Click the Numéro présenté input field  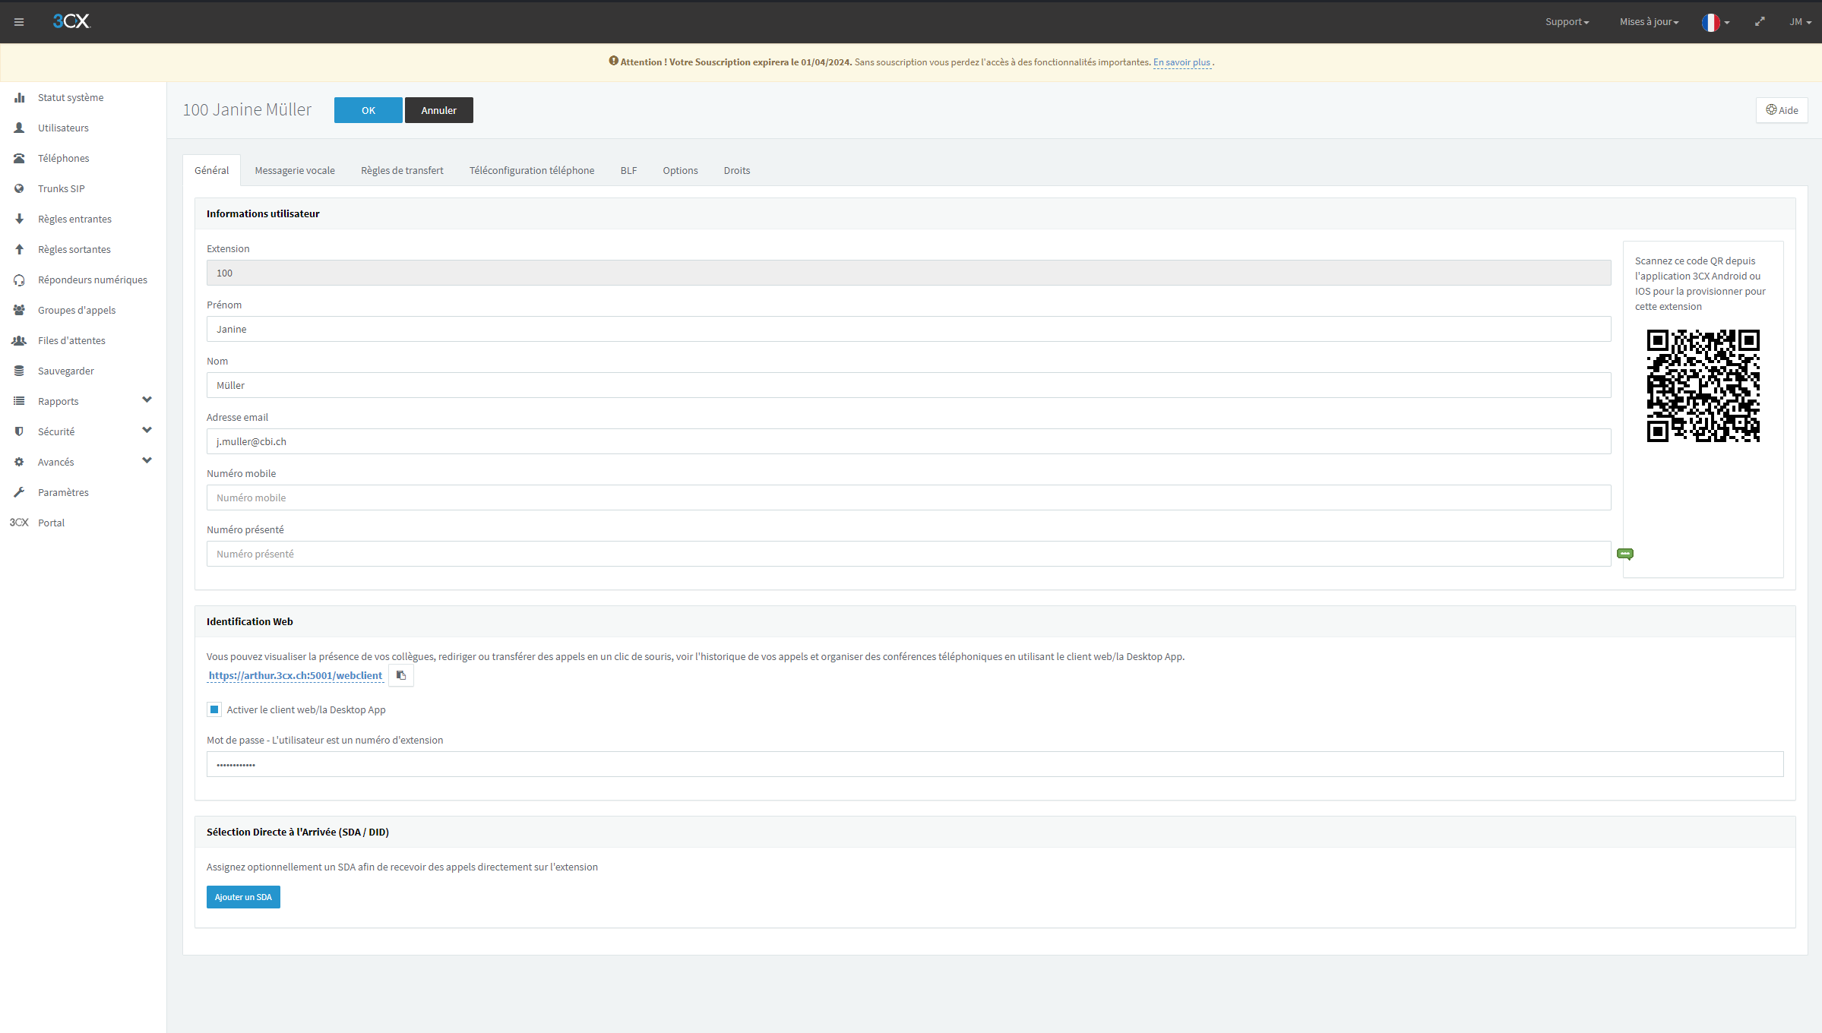coord(909,554)
